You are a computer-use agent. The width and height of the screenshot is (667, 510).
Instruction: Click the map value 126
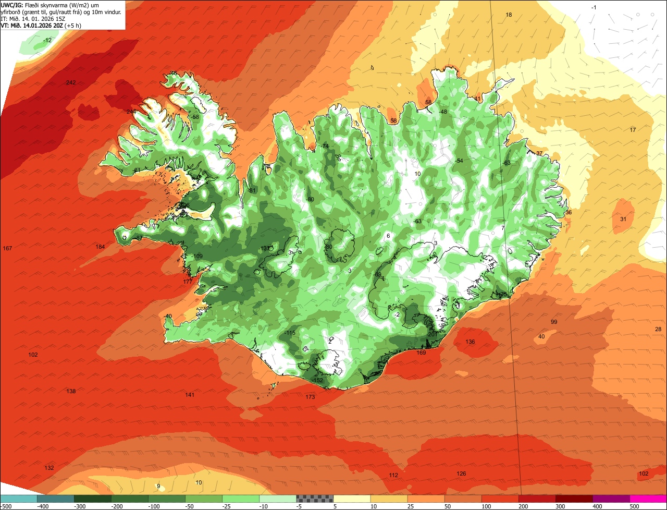coord(461,473)
